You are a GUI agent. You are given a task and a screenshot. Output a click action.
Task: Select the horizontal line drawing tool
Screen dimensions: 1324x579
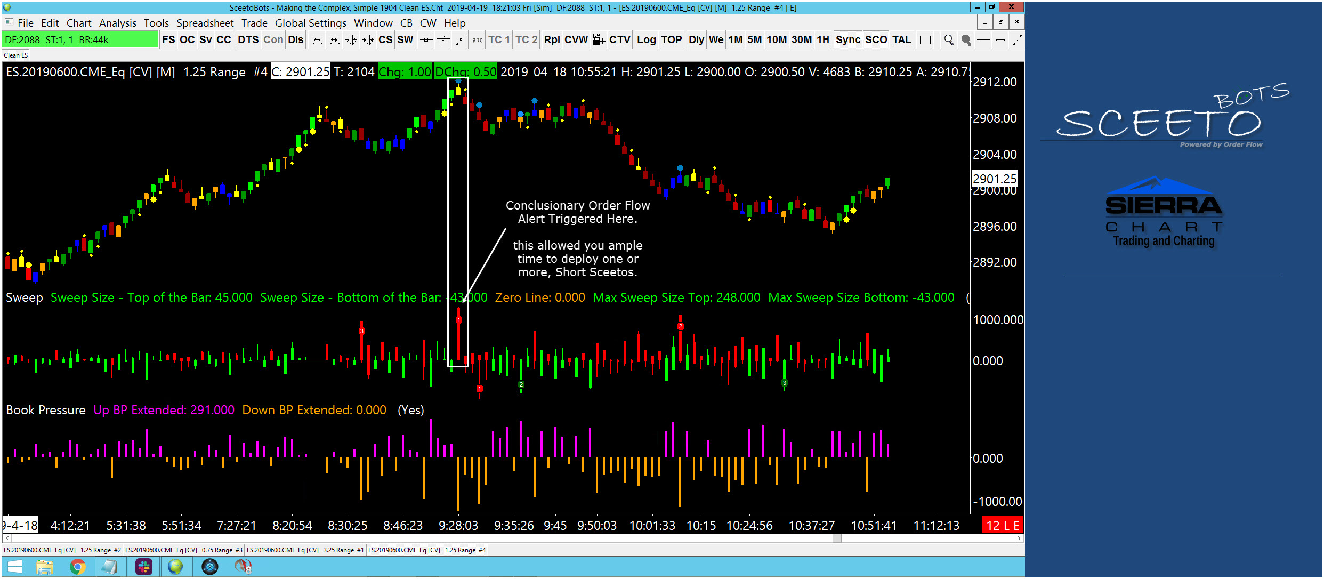tap(983, 40)
